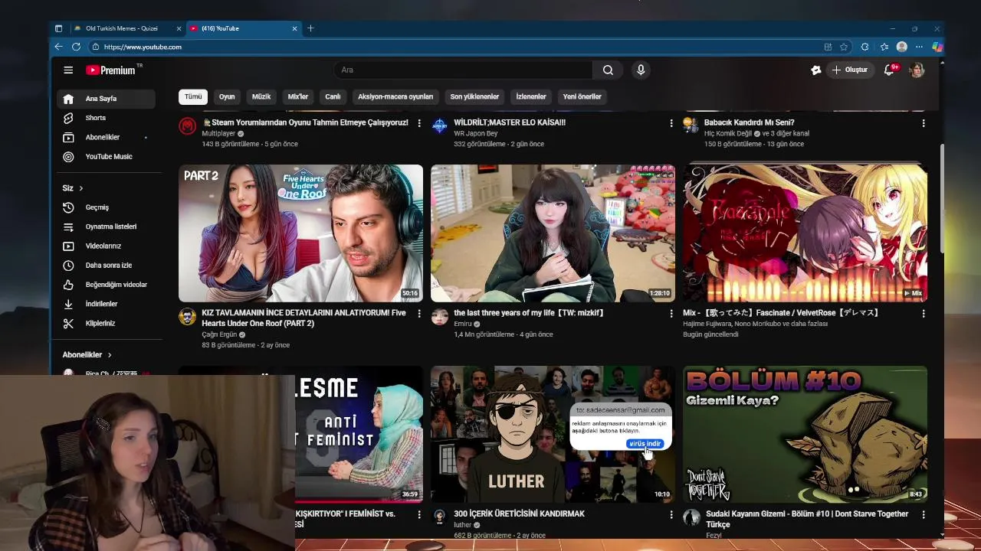Add page to favorites star icon
The height and width of the screenshot is (551, 981).
(x=844, y=47)
